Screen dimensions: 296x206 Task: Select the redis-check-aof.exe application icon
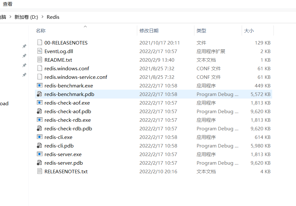click(40, 103)
